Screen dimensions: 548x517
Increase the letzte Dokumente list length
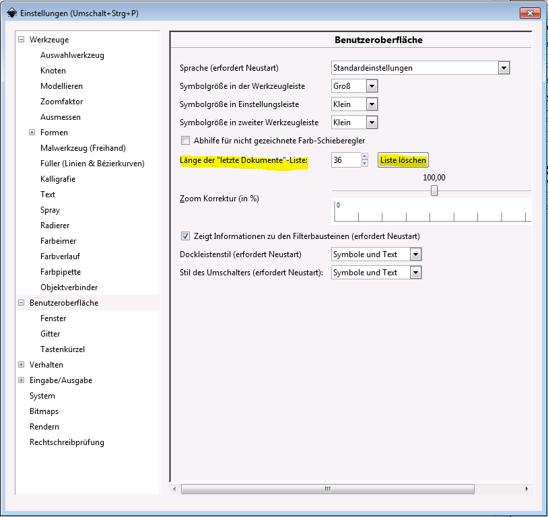pyautogui.click(x=365, y=157)
